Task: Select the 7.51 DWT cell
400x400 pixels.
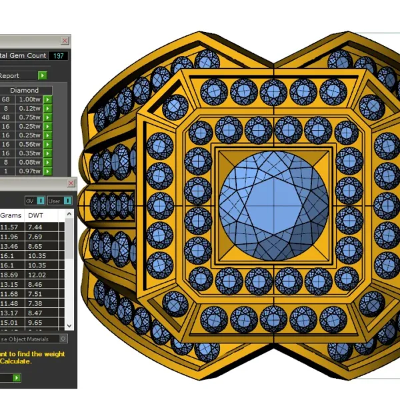Action: pos(42,294)
